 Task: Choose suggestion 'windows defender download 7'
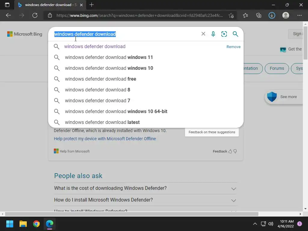click(146, 100)
